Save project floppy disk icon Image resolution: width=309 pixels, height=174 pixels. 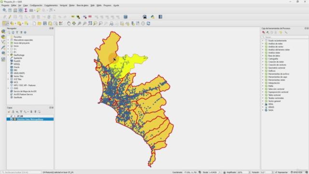pyautogui.click(x=45, y=24)
